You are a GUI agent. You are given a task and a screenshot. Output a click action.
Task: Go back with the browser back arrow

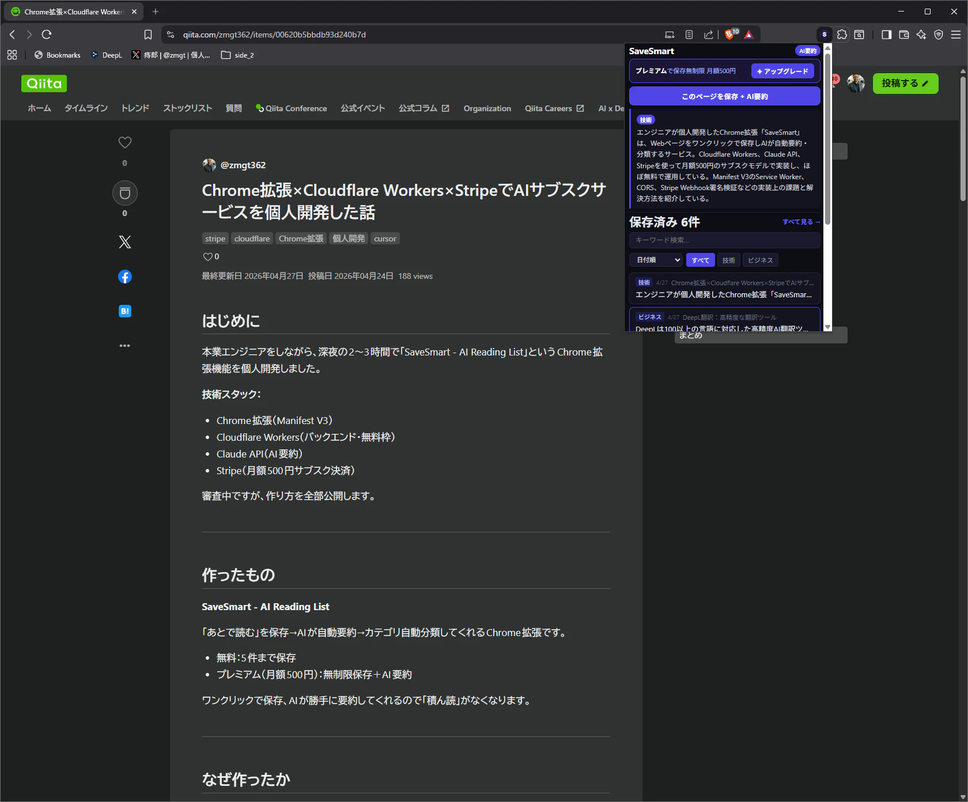(x=13, y=35)
